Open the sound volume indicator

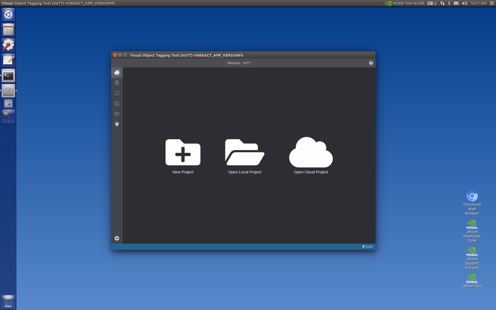[x=464, y=3]
